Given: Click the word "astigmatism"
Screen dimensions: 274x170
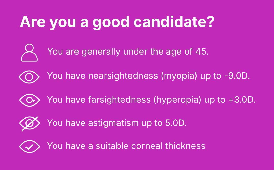Looking at the screenshot, I should pyautogui.click(x=113, y=123).
